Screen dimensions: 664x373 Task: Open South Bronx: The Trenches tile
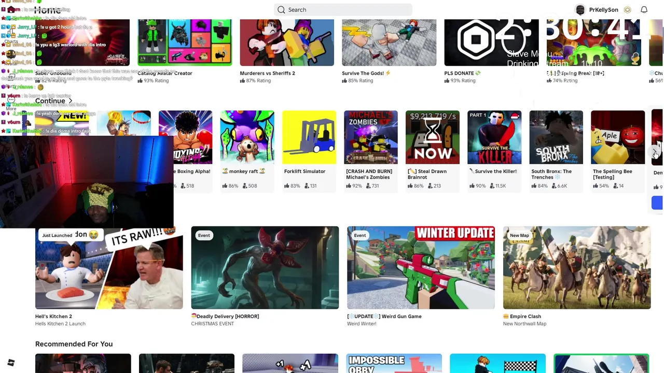[556, 137]
